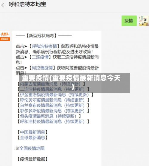Open the 阿拉善疫情 link
This screenshot has width=149, height=166.
[x=42, y=68]
